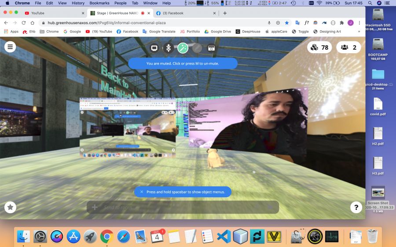Select the covid.pdf desktop file
The image size is (396, 247).
tap(378, 106)
